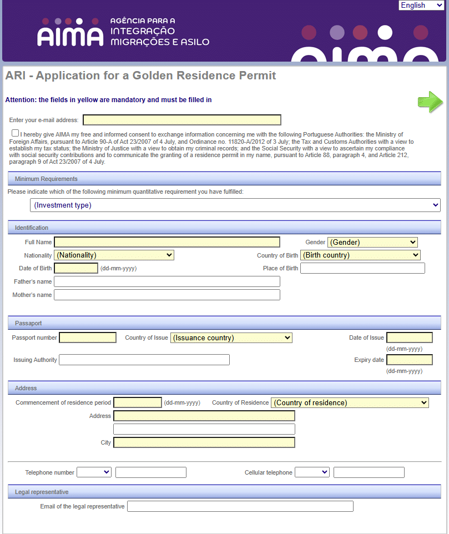
Task: Click the green next arrow icon
Action: 430,102
